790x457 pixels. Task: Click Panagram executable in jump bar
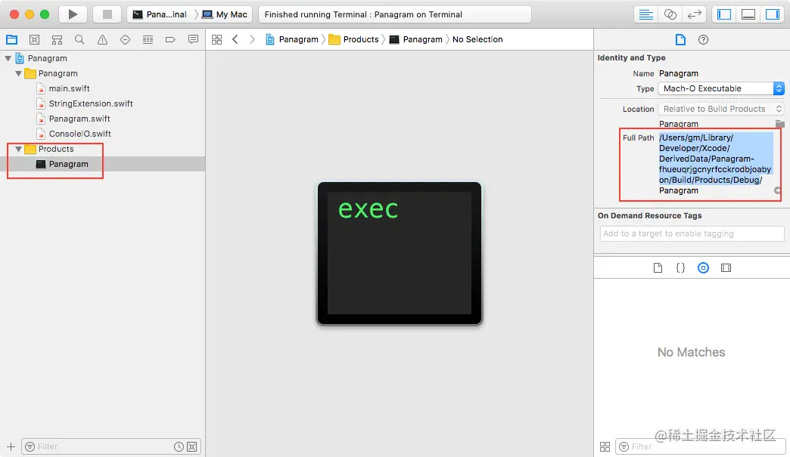[416, 39]
